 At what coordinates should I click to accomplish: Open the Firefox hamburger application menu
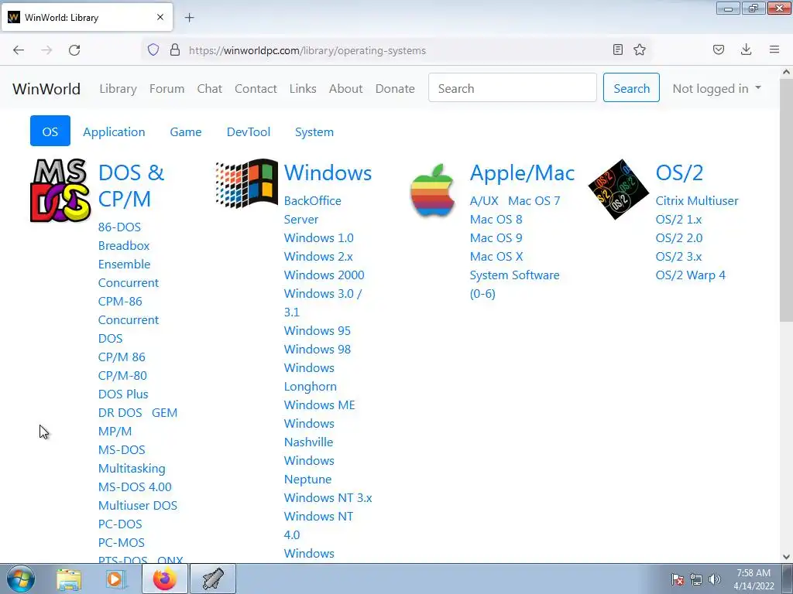774,49
